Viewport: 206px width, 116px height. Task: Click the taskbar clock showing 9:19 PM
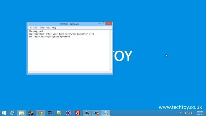point(200,113)
